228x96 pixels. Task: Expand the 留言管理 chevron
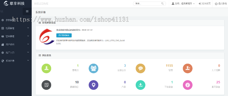coord(28,36)
